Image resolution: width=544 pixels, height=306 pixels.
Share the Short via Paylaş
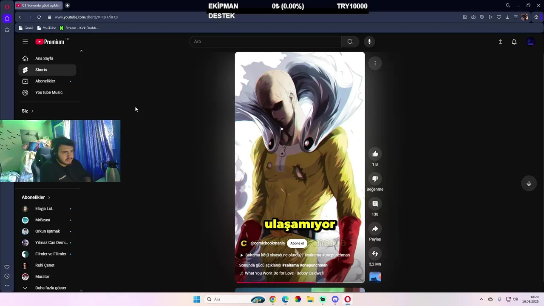375,229
